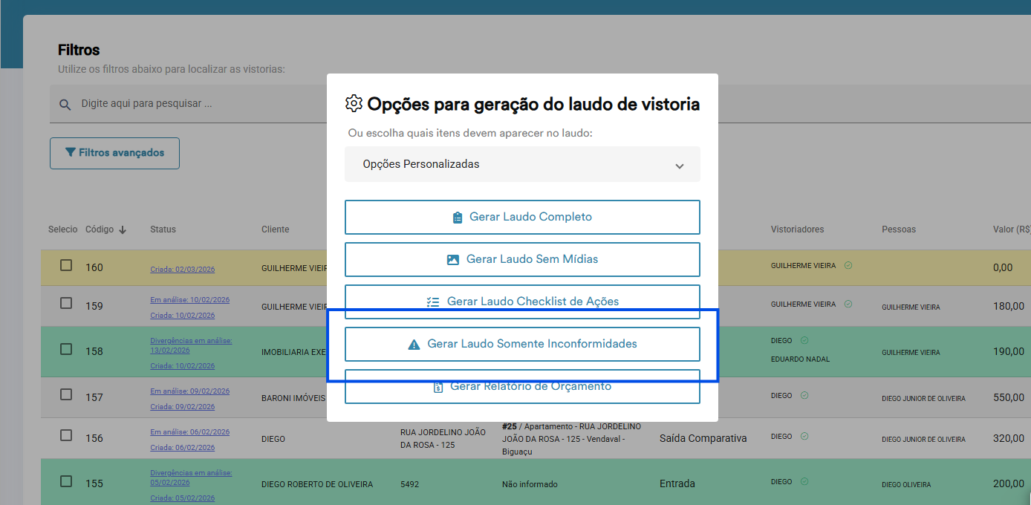The height and width of the screenshot is (505, 1031).
Task: Click the gear icon beside the dialog title
Action: coord(354,104)
